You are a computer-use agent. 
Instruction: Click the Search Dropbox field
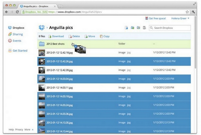170,28
